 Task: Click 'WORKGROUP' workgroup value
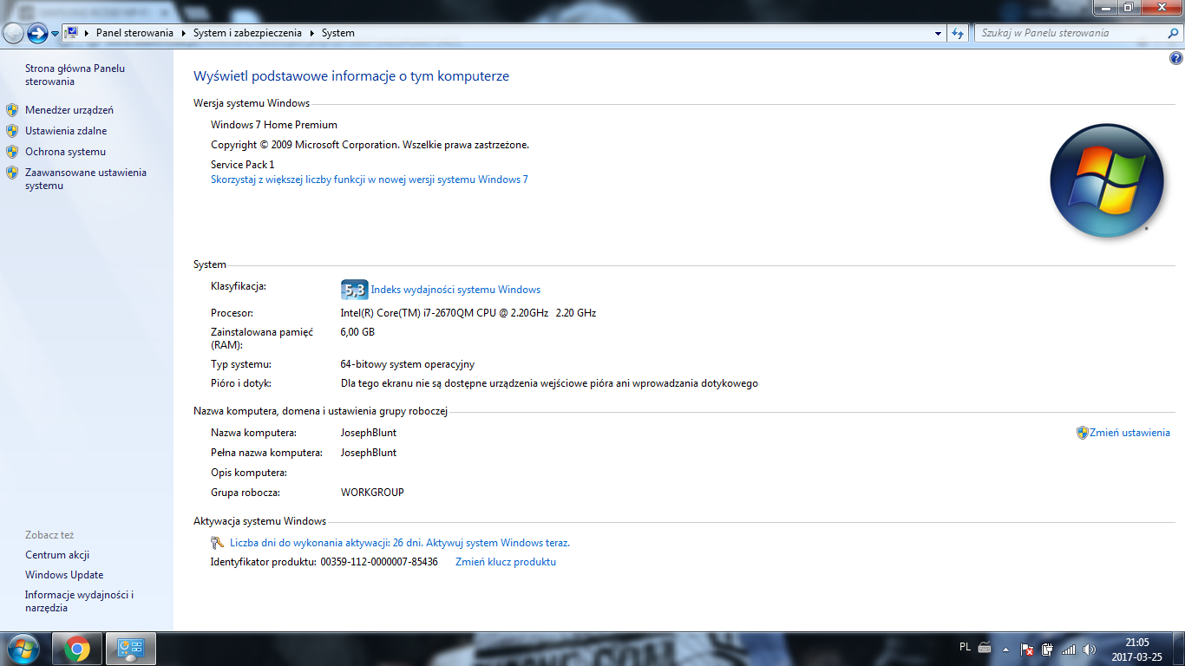tap(372, 493)
